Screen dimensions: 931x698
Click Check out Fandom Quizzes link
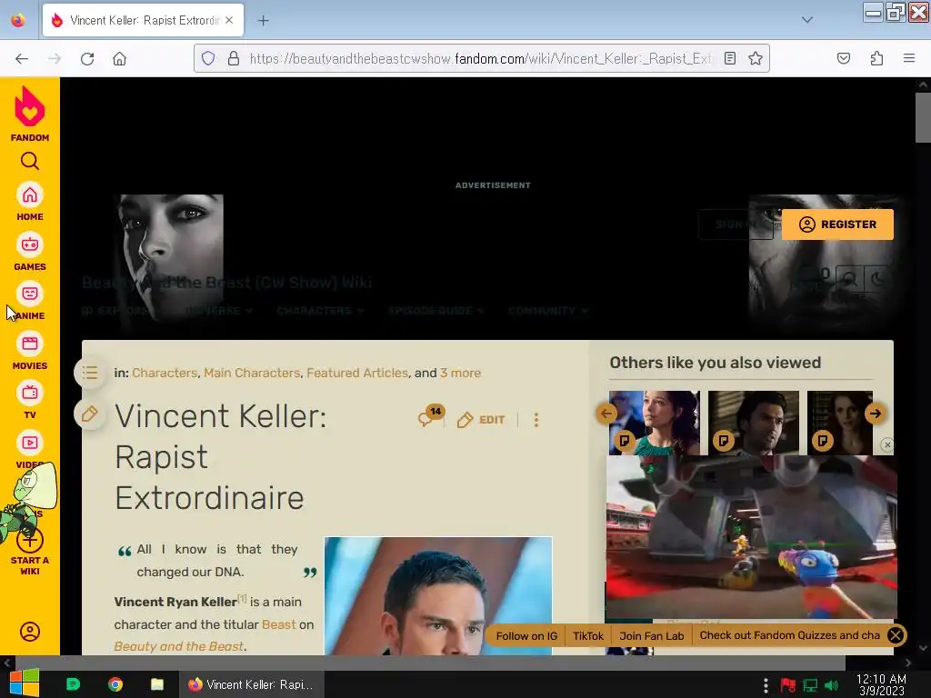click(790, 635)
